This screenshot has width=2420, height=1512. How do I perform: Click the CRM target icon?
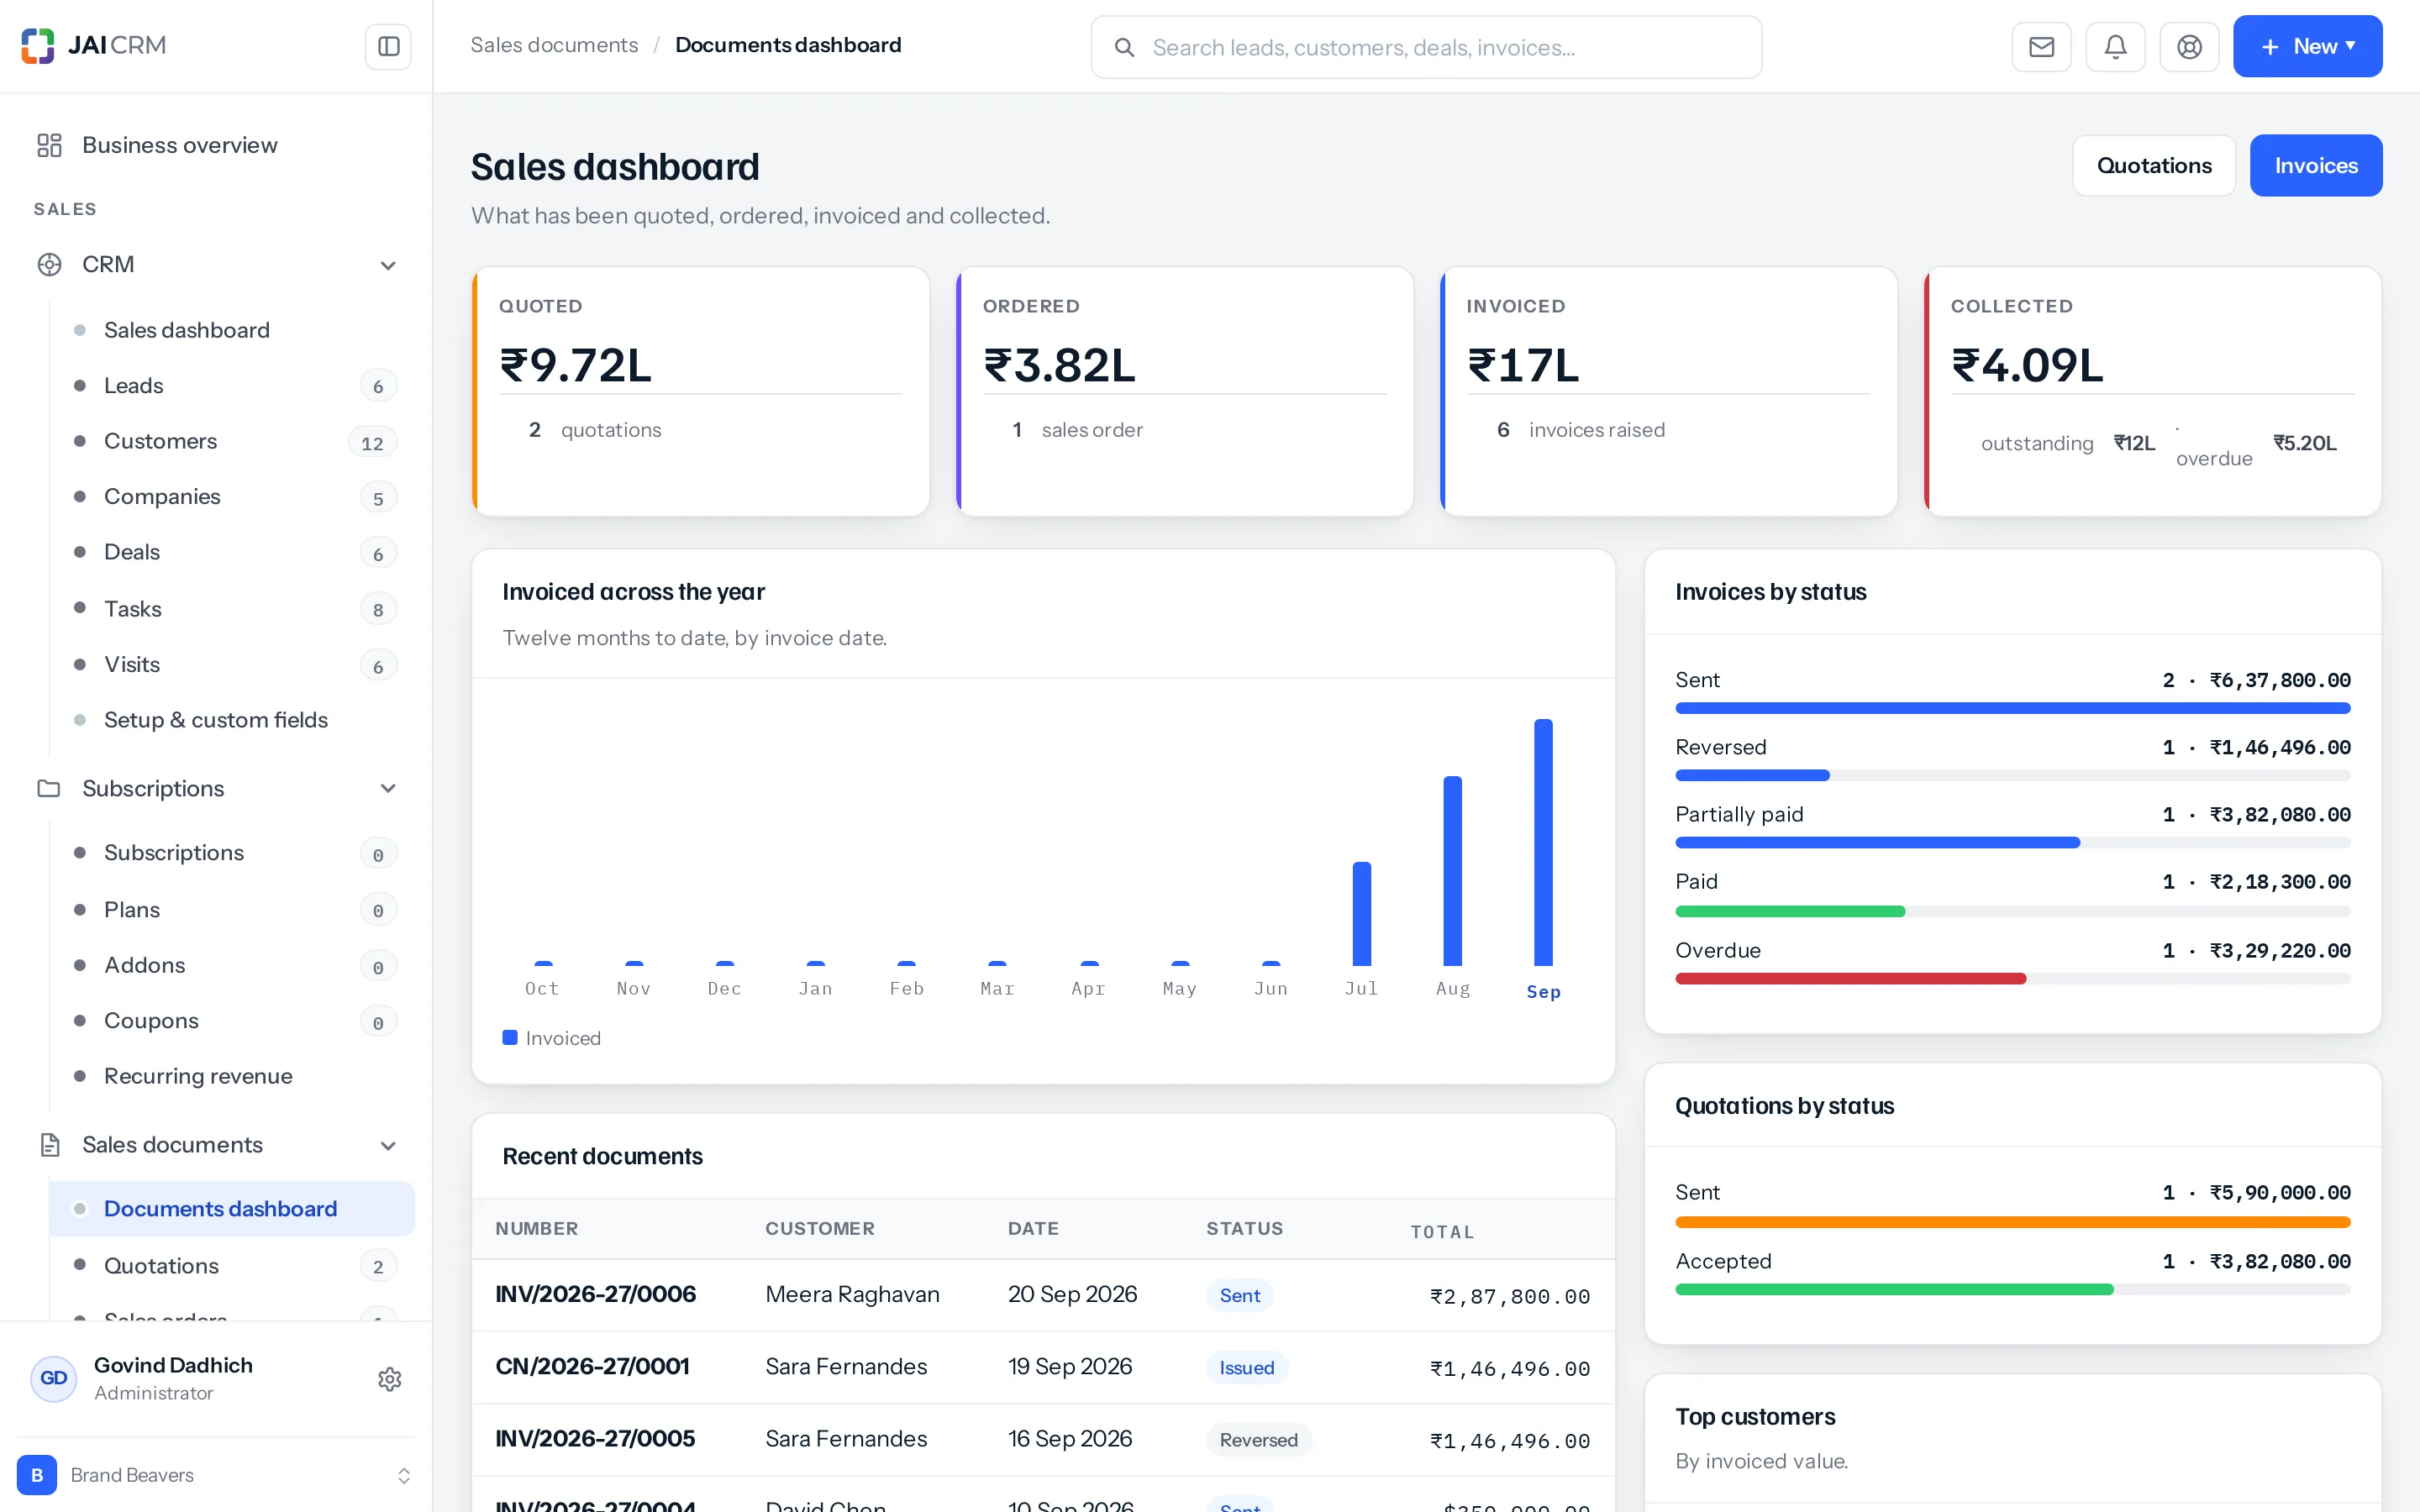pyautogui.click(x=49, y=264)
